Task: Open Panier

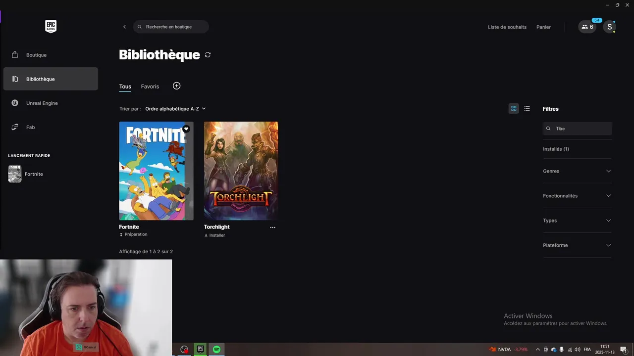Action: (x=543, y=27)
